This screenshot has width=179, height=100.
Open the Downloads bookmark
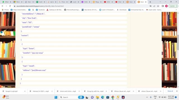(x=122, y=10)
